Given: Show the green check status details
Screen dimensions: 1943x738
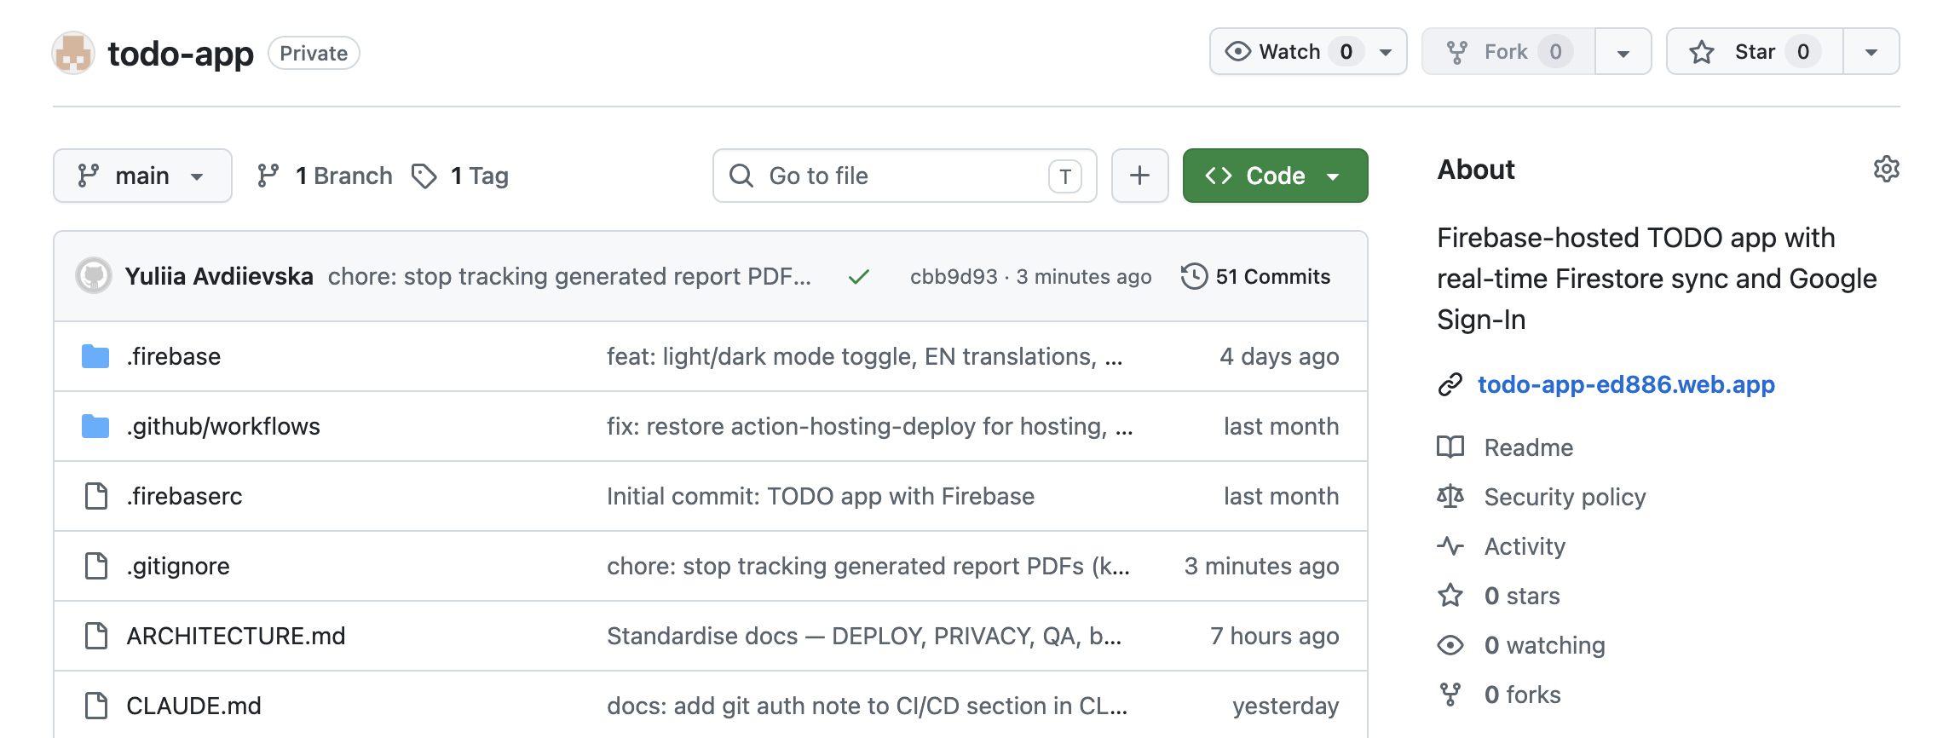Looking at the screenshot, I should [859, 276].
